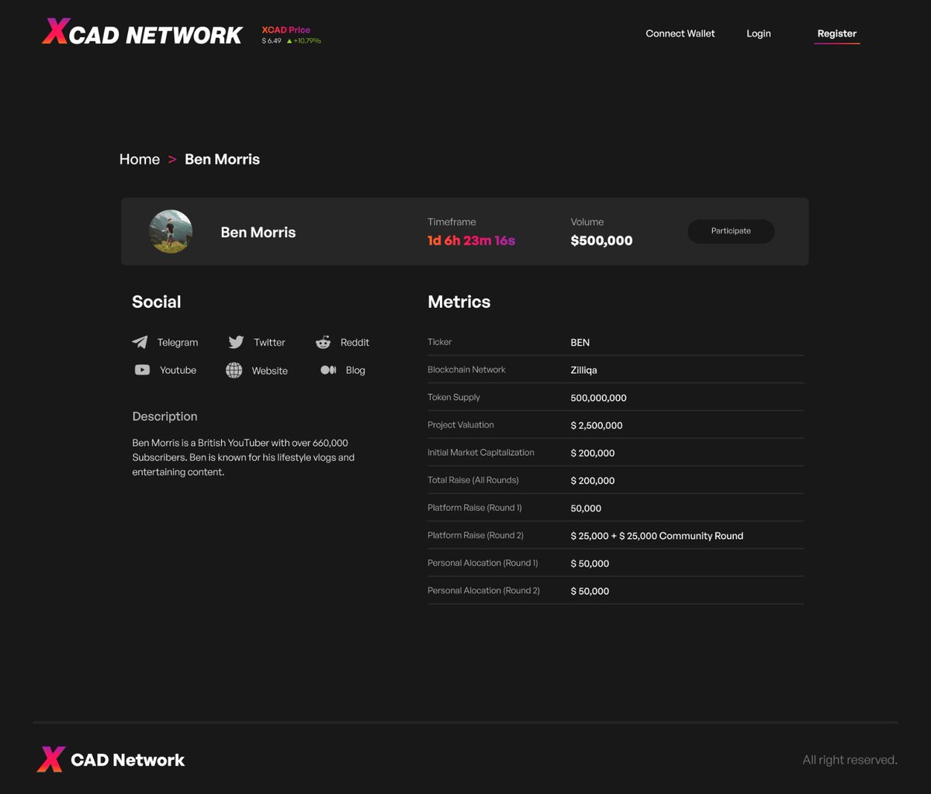The image size is (931, 794).
Task: Click the $ 2,500,000 valuation value
Action: coord(597,425)
